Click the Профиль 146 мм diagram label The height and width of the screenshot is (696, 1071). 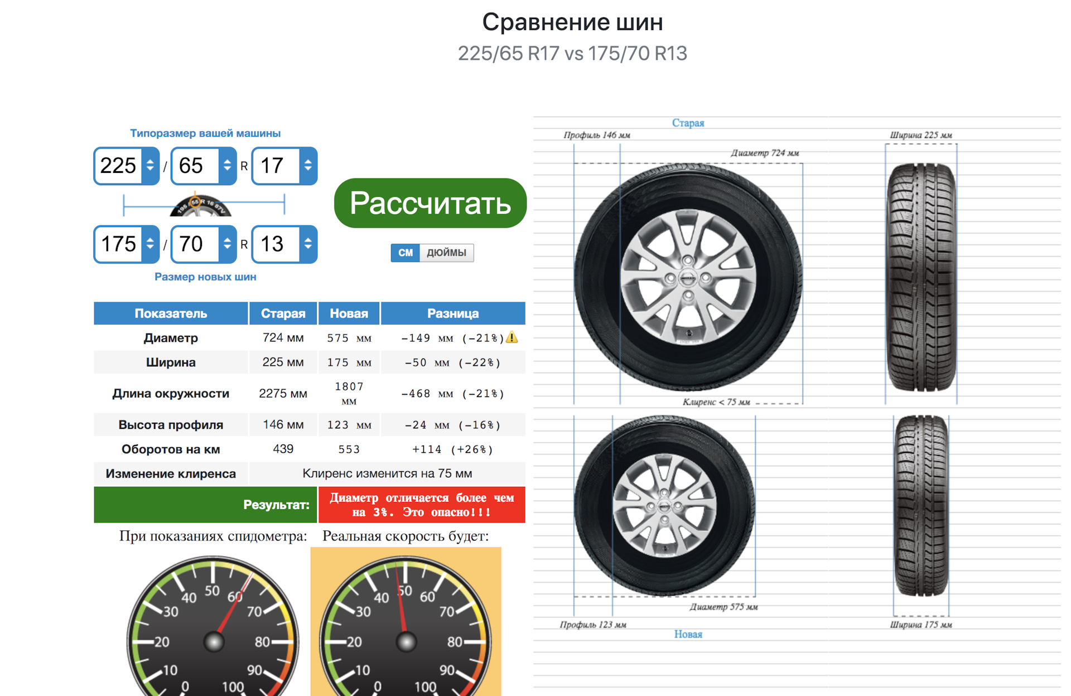tap(597, 135)
